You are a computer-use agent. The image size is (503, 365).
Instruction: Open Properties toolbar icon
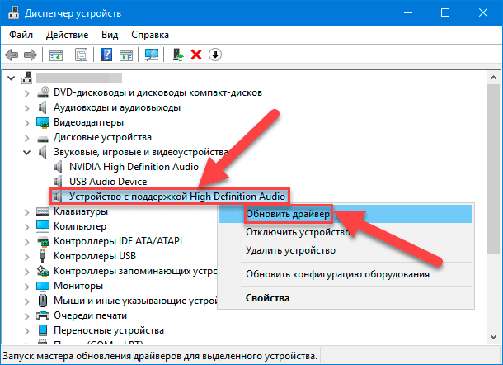[x=81, y=55]
